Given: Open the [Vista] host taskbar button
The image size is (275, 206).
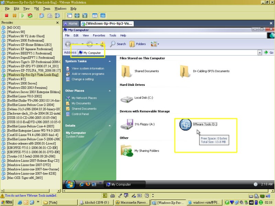Looking at the screenshot, I should click(59, 203).
